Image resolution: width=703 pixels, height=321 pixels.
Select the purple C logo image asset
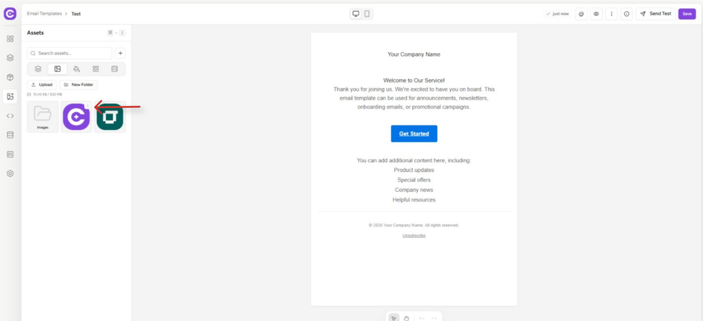point(77,117)
